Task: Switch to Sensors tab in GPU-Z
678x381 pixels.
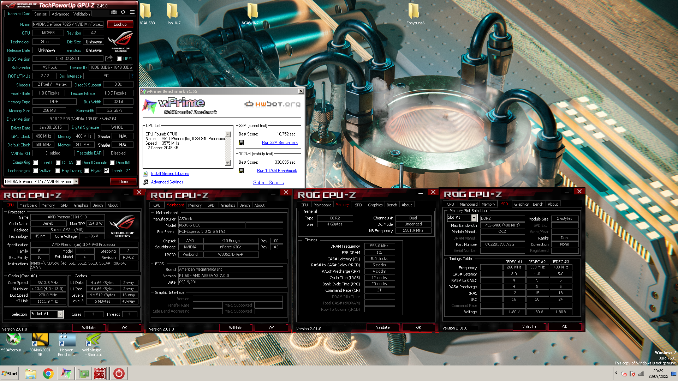Action: pos(41,14)
